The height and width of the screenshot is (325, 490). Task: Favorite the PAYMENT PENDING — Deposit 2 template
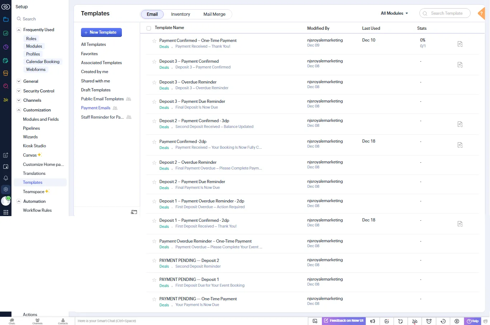pyautogui.click(x=154, y=261)
